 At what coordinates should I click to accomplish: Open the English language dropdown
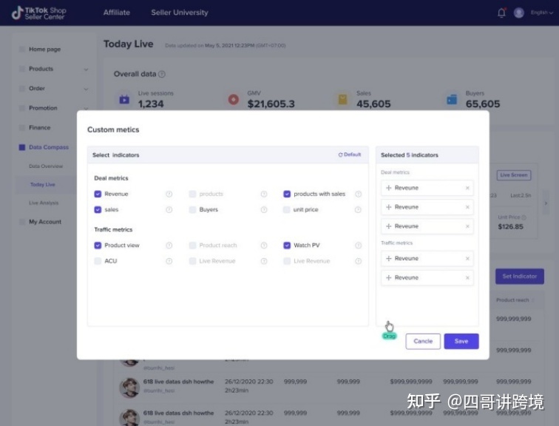541,13
